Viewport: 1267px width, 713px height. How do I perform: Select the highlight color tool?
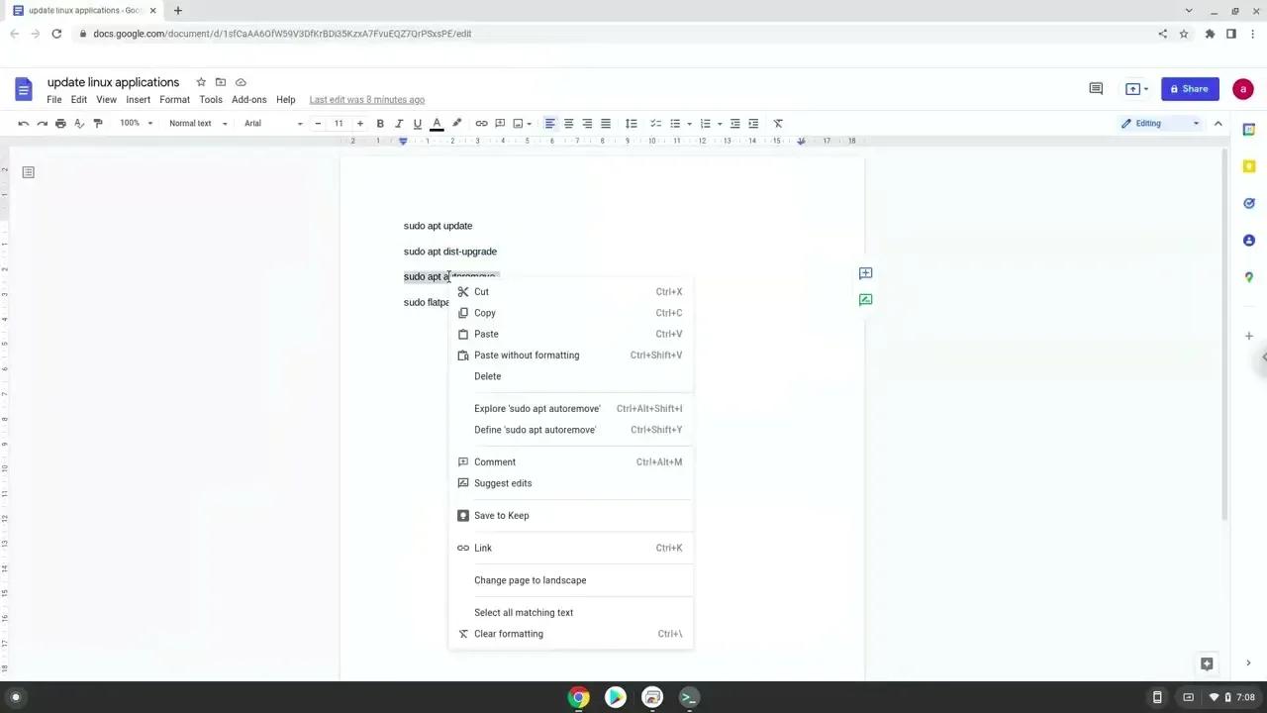point(456,123)
